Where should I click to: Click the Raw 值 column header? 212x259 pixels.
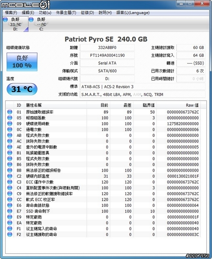click(179, 105)
